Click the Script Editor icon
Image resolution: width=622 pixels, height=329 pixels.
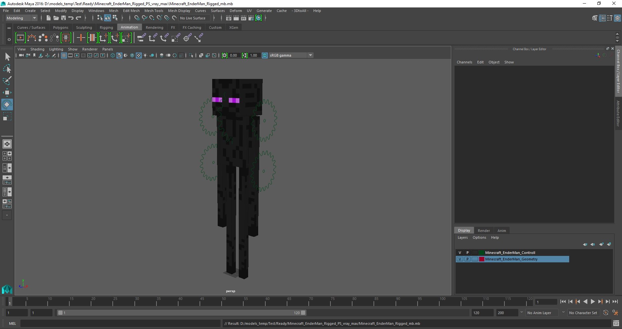point(616,323)
